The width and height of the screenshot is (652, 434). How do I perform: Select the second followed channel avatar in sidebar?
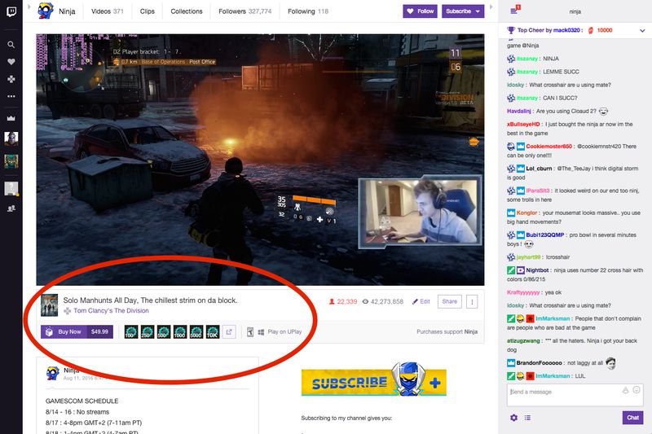(x=11, y=161)
